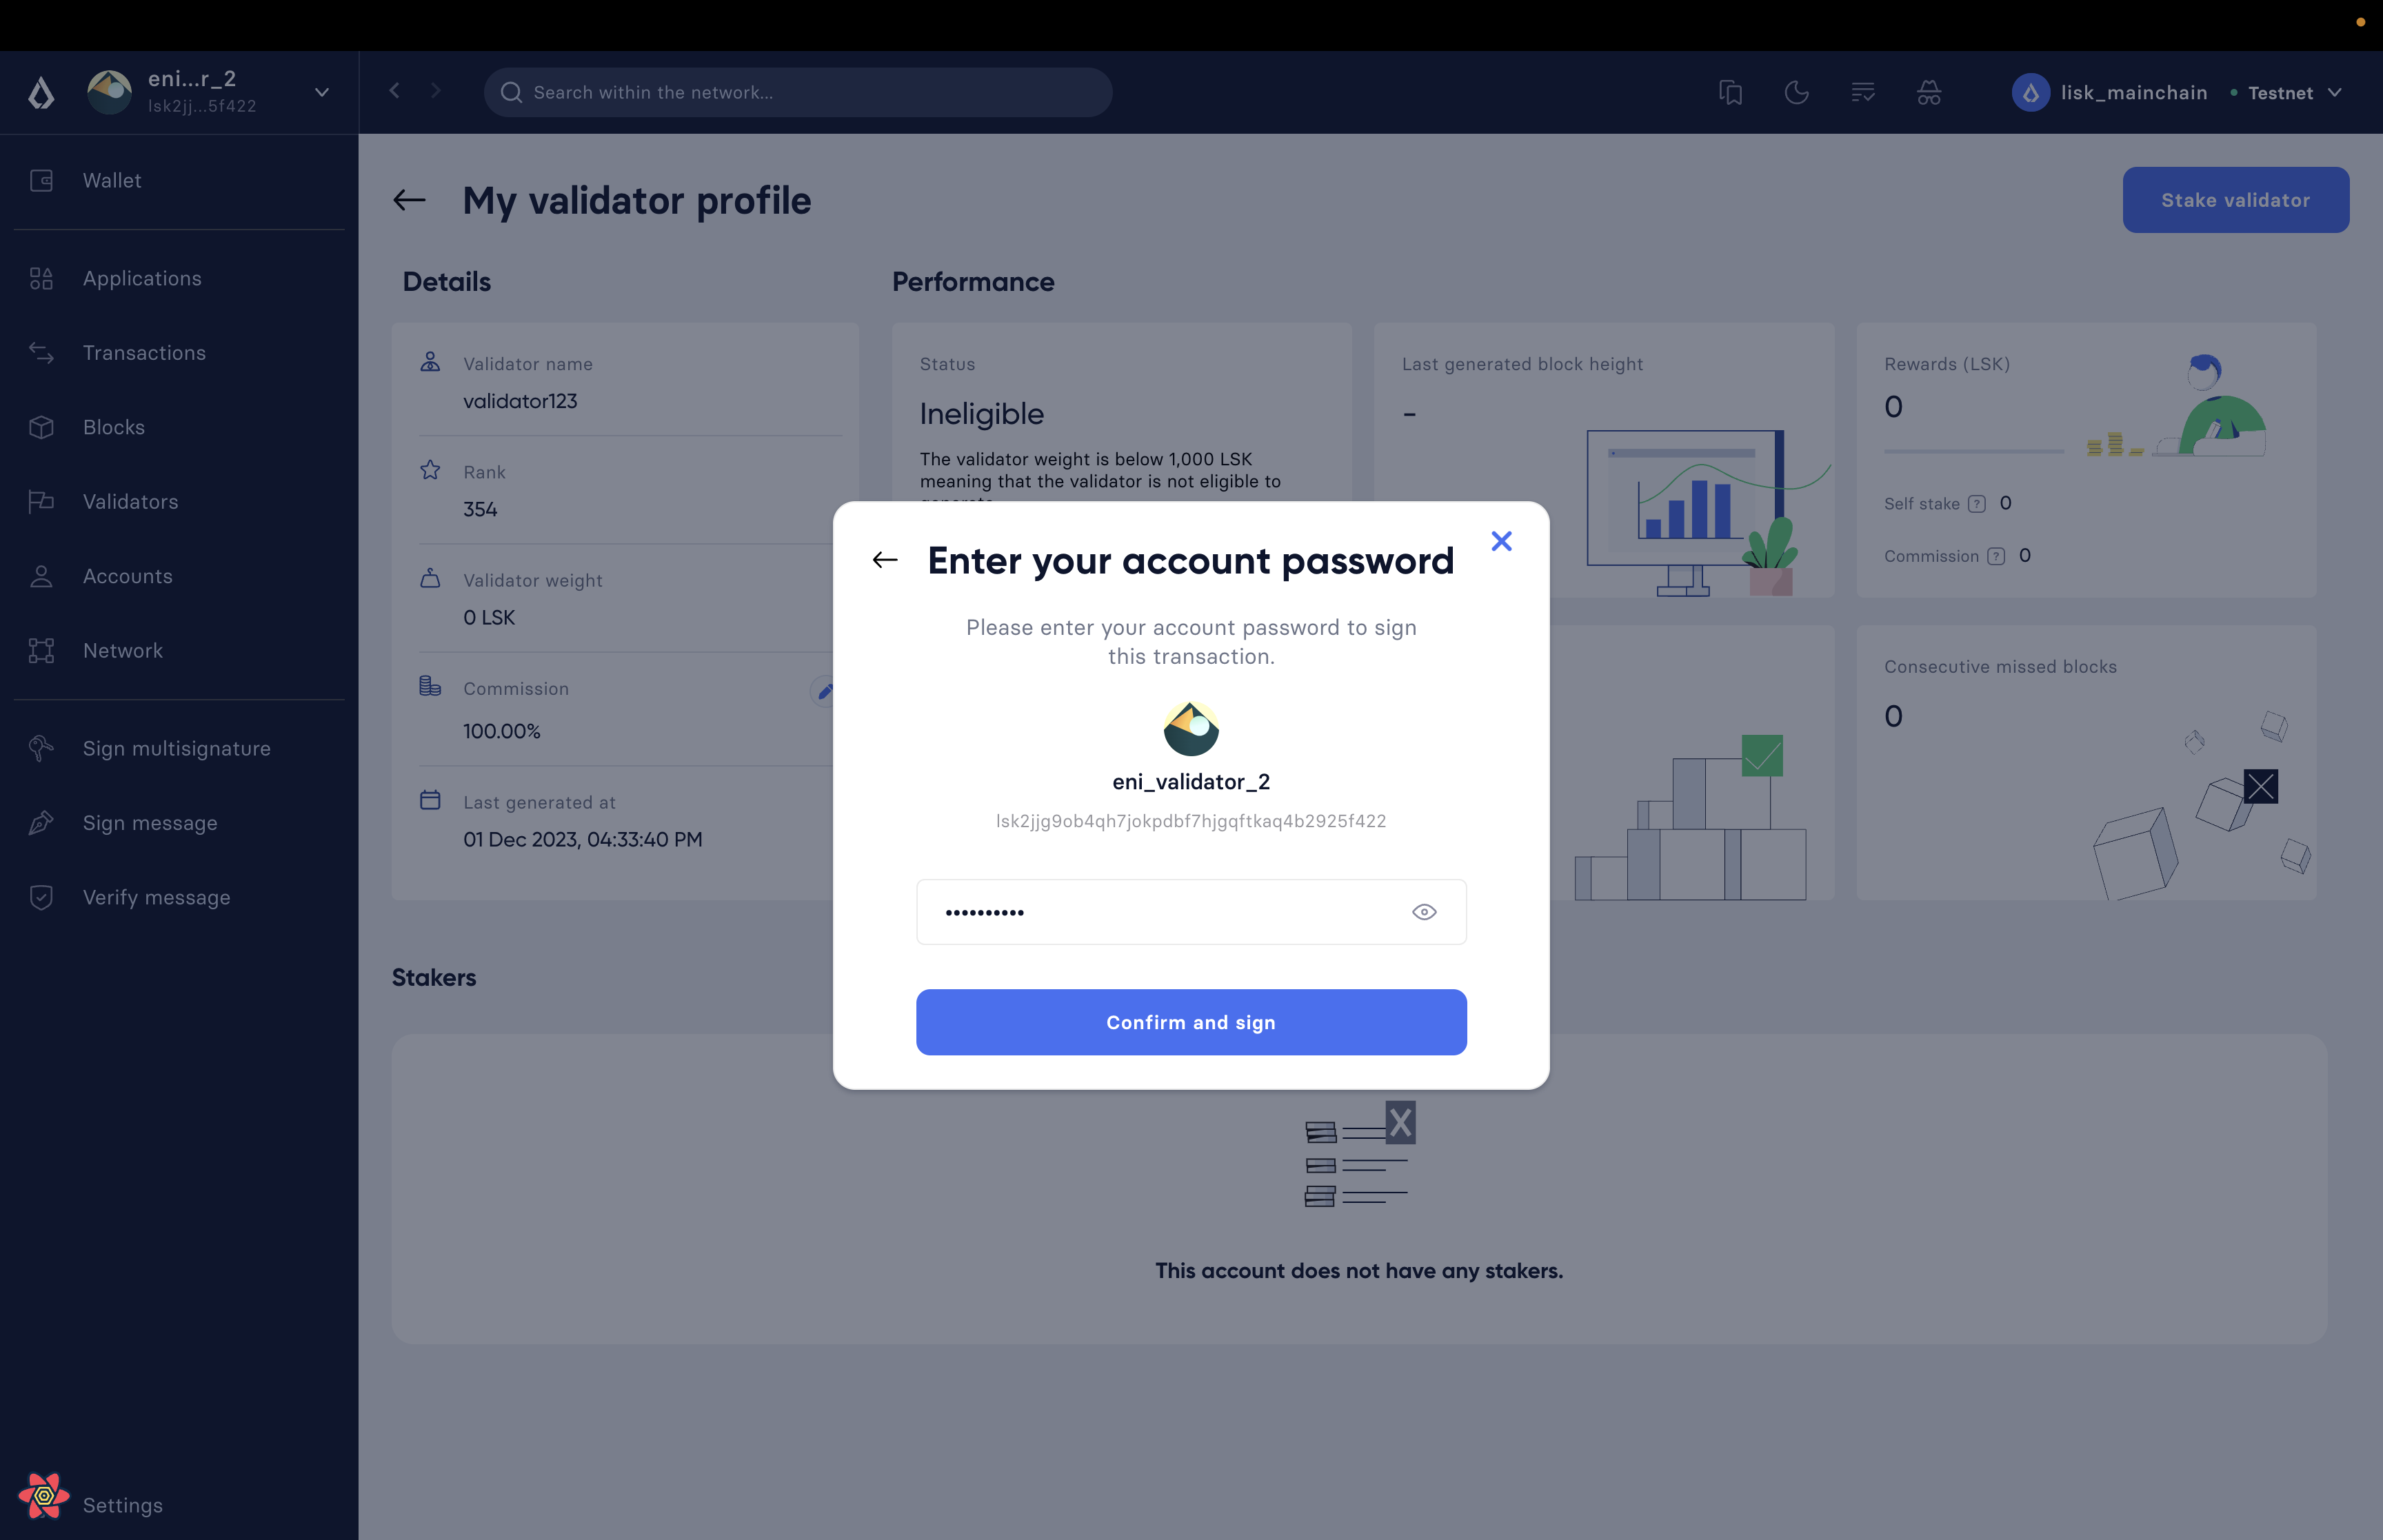This screenshot has width=2383, height=1540.
Task: Click the modal back arrow
Action: [x=884, y=560]
